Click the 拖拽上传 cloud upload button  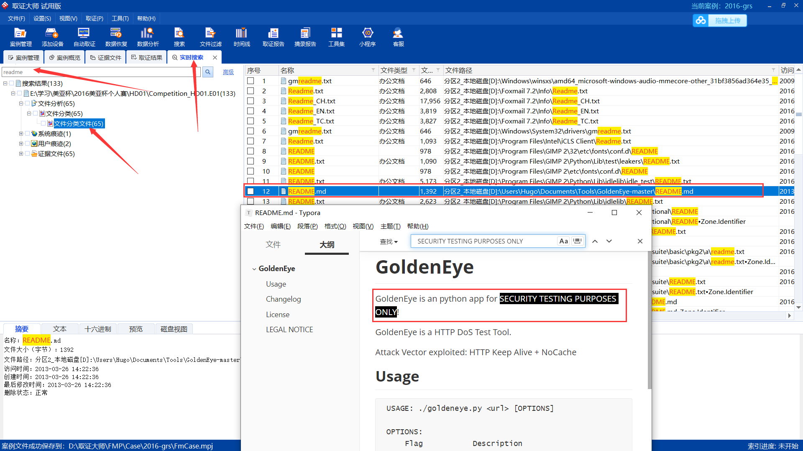tap(719, 20)
